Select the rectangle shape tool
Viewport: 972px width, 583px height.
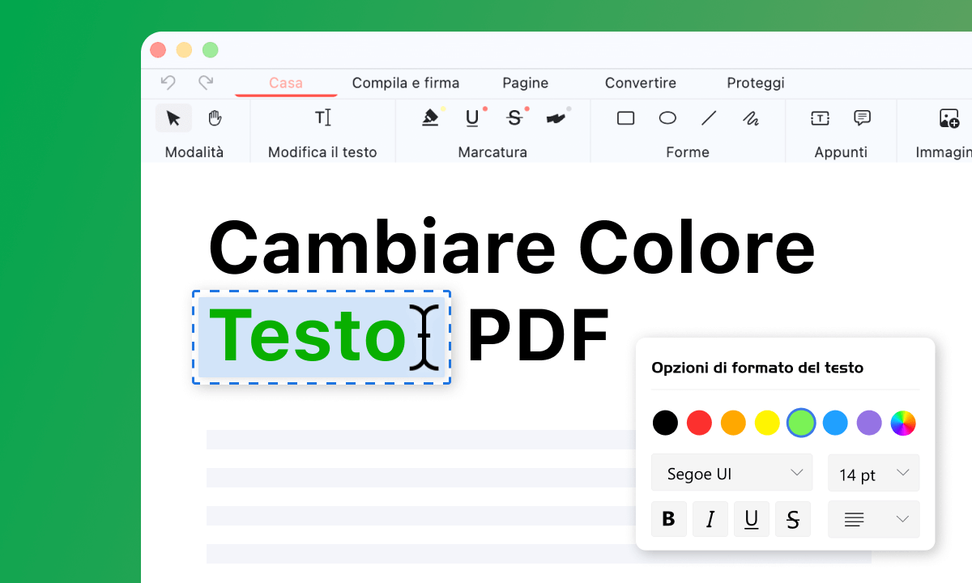[x=625, y=117]
